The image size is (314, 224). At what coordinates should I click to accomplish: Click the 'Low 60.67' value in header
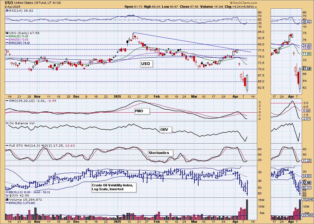click(171, 7)
